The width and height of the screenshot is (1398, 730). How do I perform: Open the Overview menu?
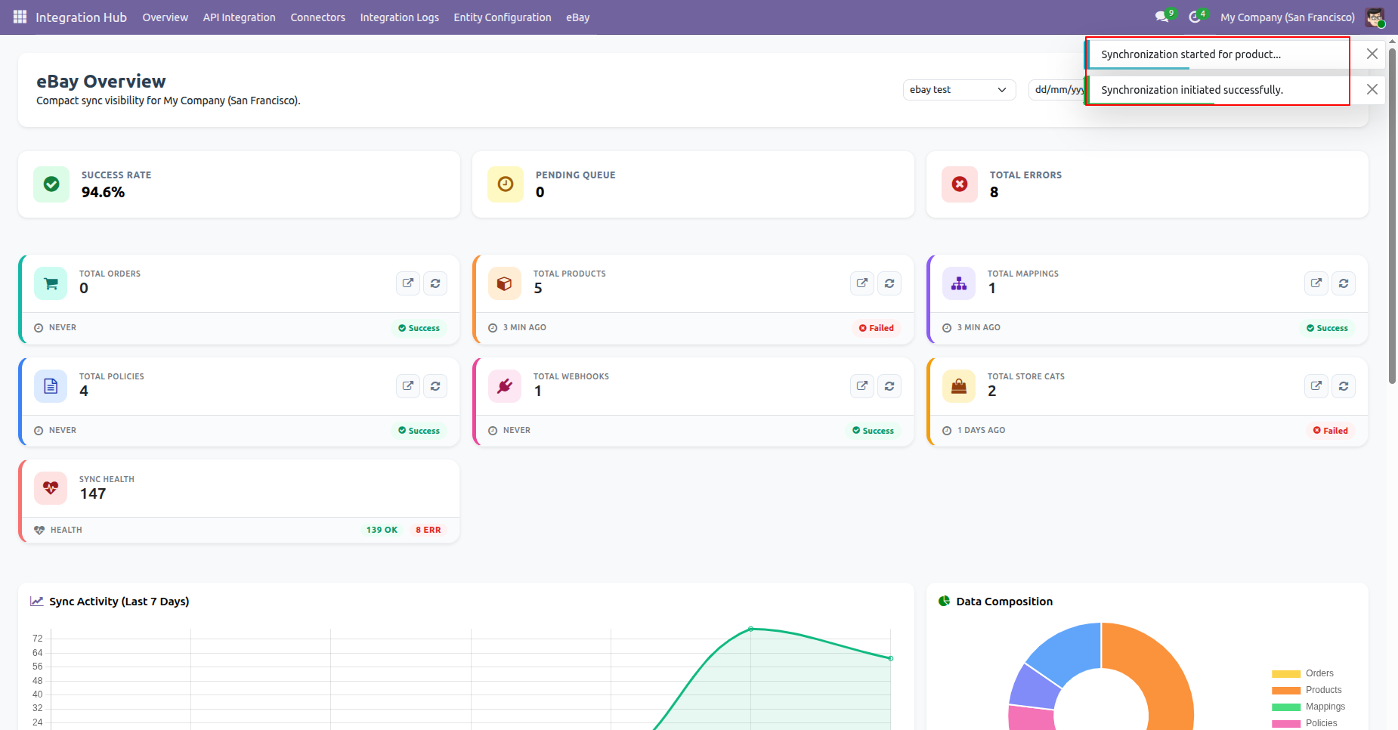(x=165, y=17)
